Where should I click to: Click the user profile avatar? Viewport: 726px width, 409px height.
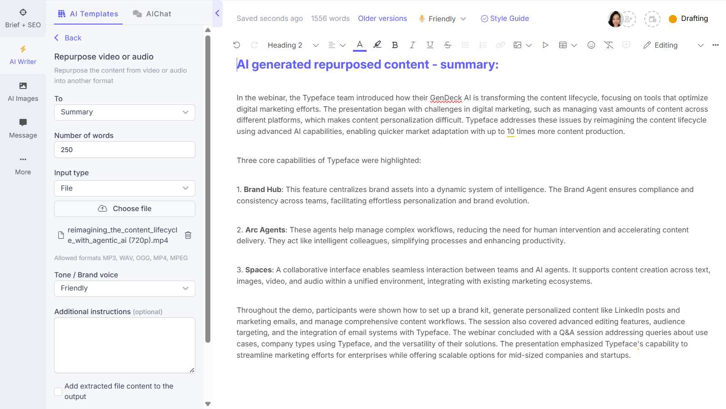(615, 19)
